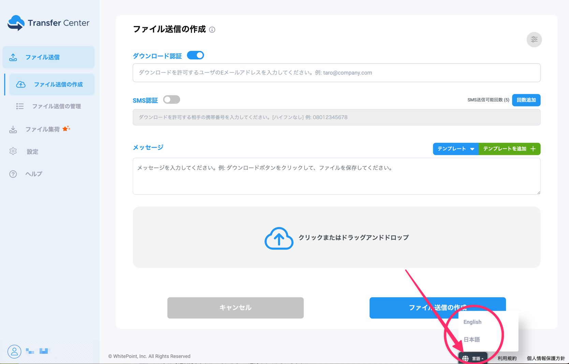Click the テンプレートを追加 button
This screenshot has height=364, width=569.
tap(509, 149)
